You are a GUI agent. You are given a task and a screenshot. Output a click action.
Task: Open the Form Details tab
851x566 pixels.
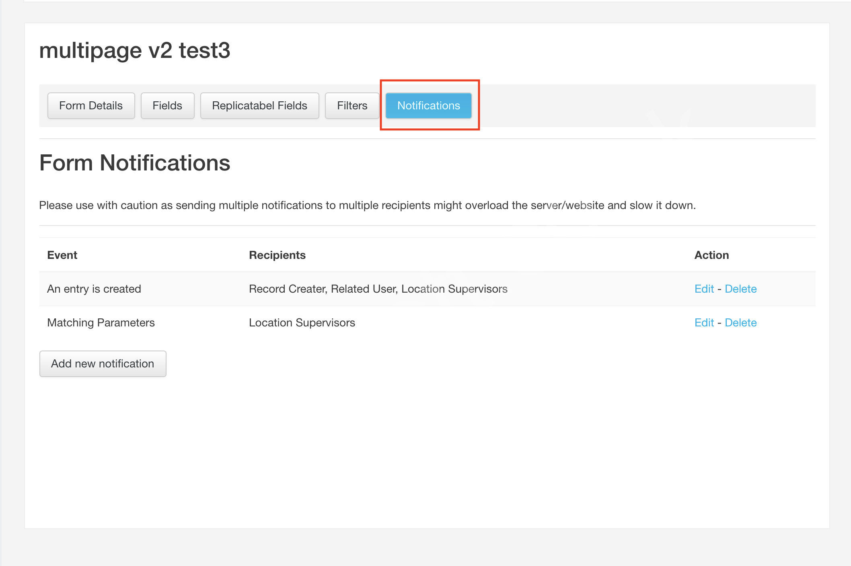pos(91,106)
